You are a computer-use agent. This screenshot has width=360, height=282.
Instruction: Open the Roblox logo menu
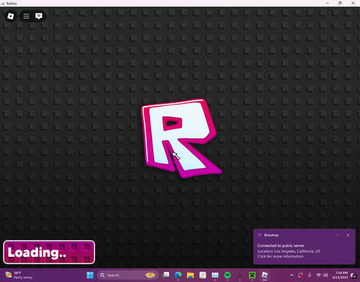point(11,16)
